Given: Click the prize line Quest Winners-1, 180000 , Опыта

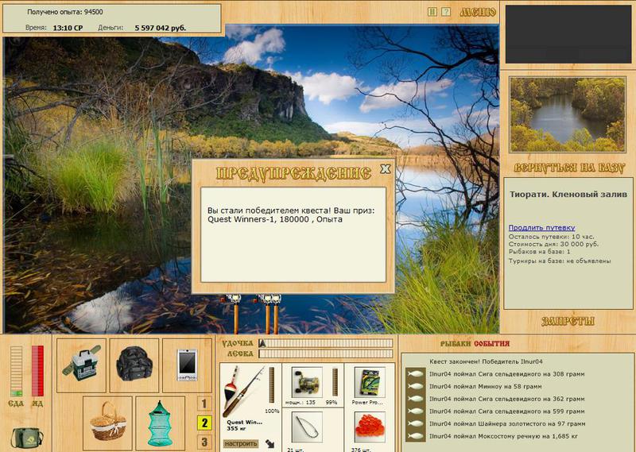Looking at the screenshot, I should 274,220.
